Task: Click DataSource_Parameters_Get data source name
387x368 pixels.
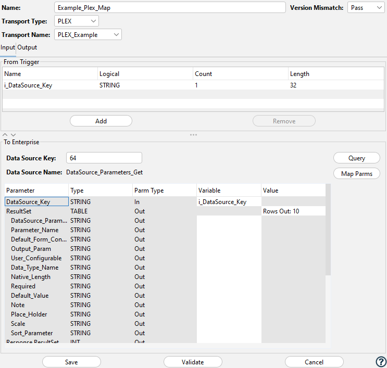Action: [104, 172]
